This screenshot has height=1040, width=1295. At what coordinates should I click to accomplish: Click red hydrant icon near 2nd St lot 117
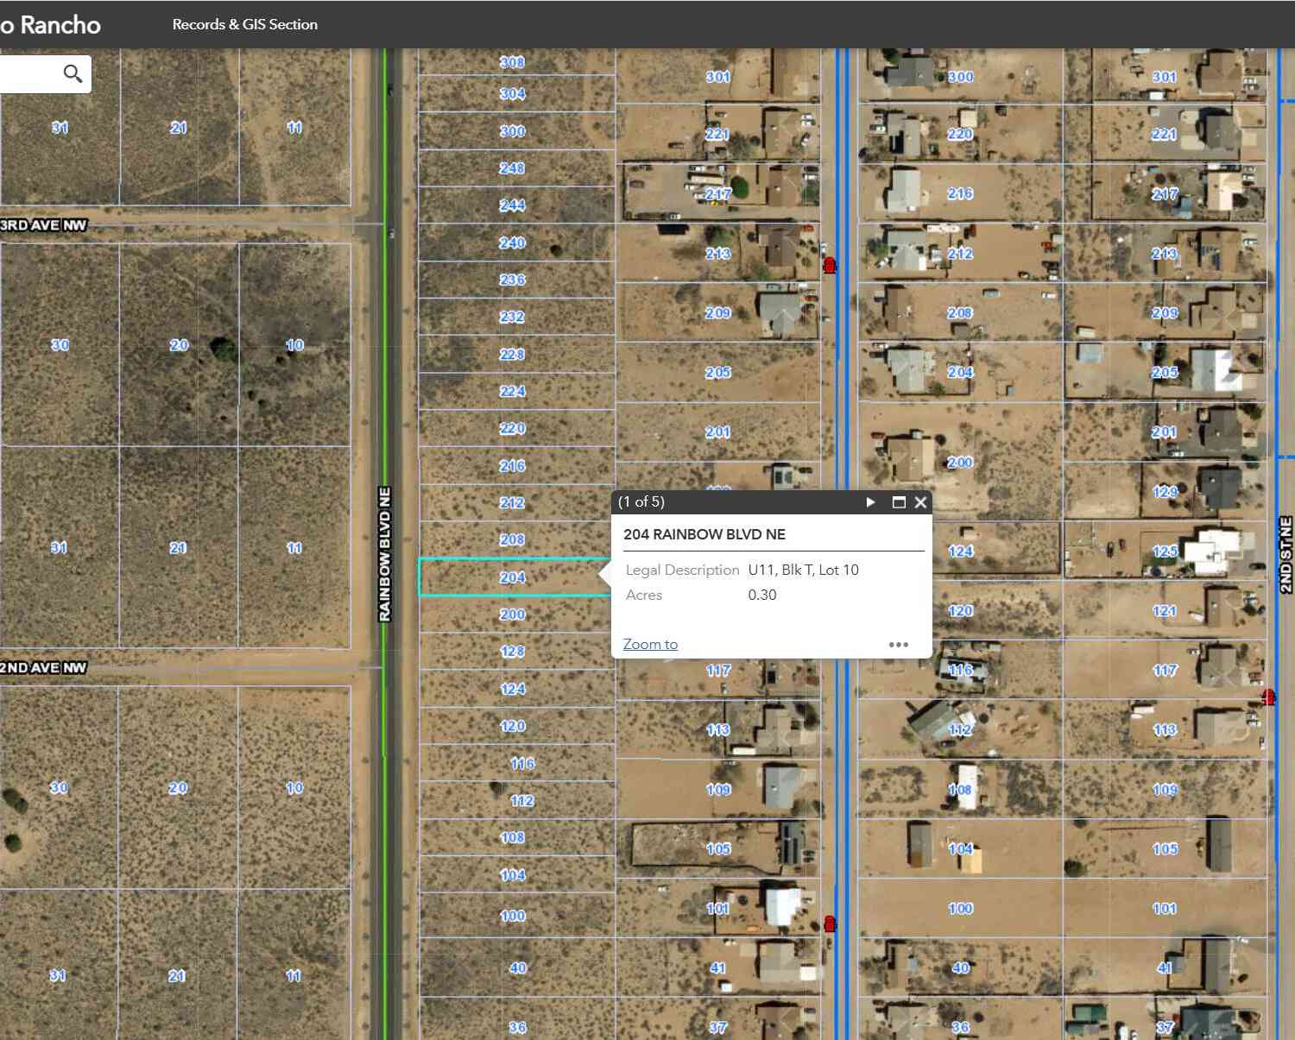click(1268, 696)
